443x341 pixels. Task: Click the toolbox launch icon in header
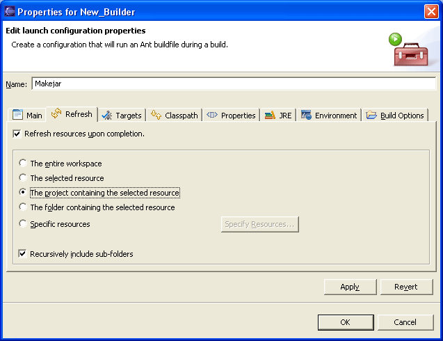tap(409, 49)
